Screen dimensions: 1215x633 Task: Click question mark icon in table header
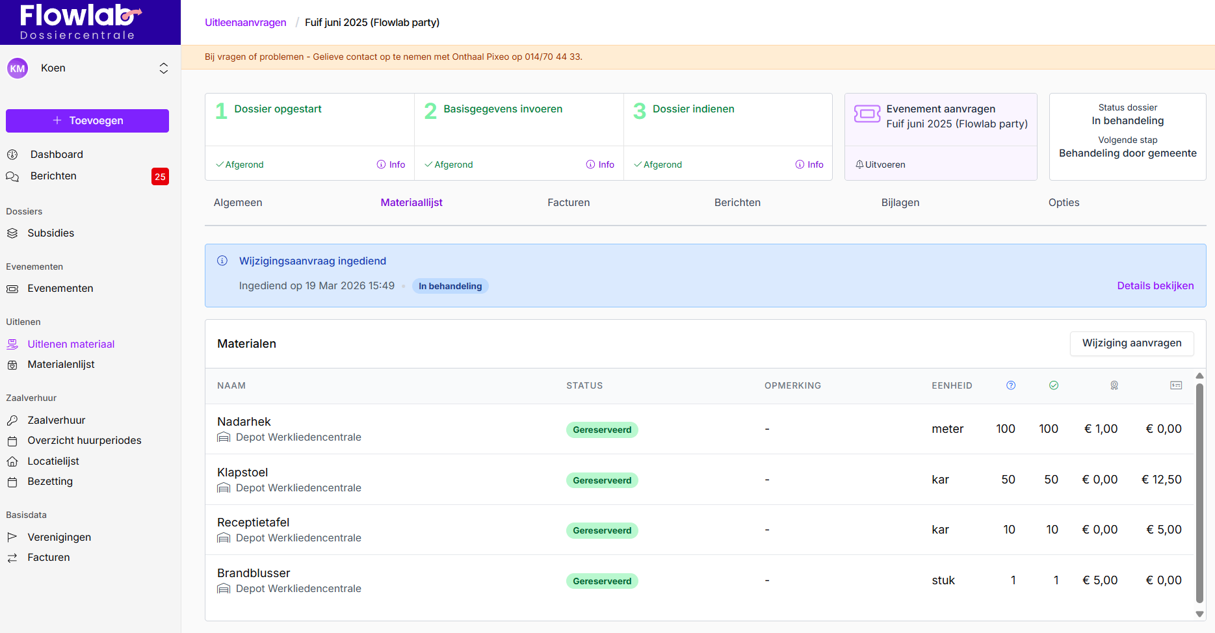point(1011,385)
